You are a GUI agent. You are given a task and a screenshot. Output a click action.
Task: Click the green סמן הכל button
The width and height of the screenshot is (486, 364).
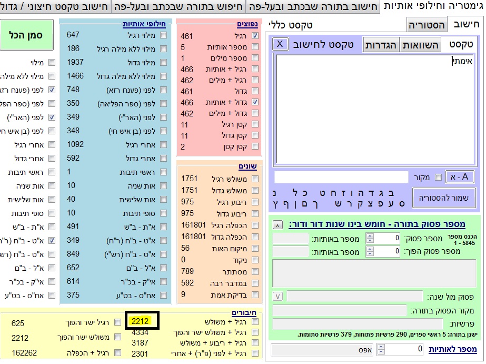click(x=31, y=35)
